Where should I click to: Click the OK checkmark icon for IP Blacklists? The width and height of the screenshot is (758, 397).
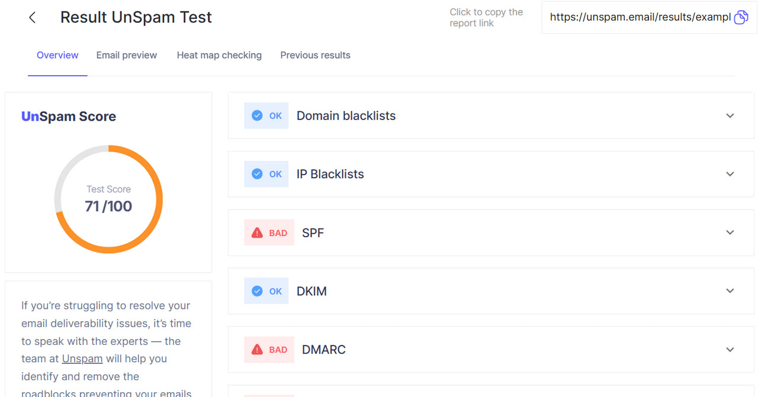click(257, 174)
